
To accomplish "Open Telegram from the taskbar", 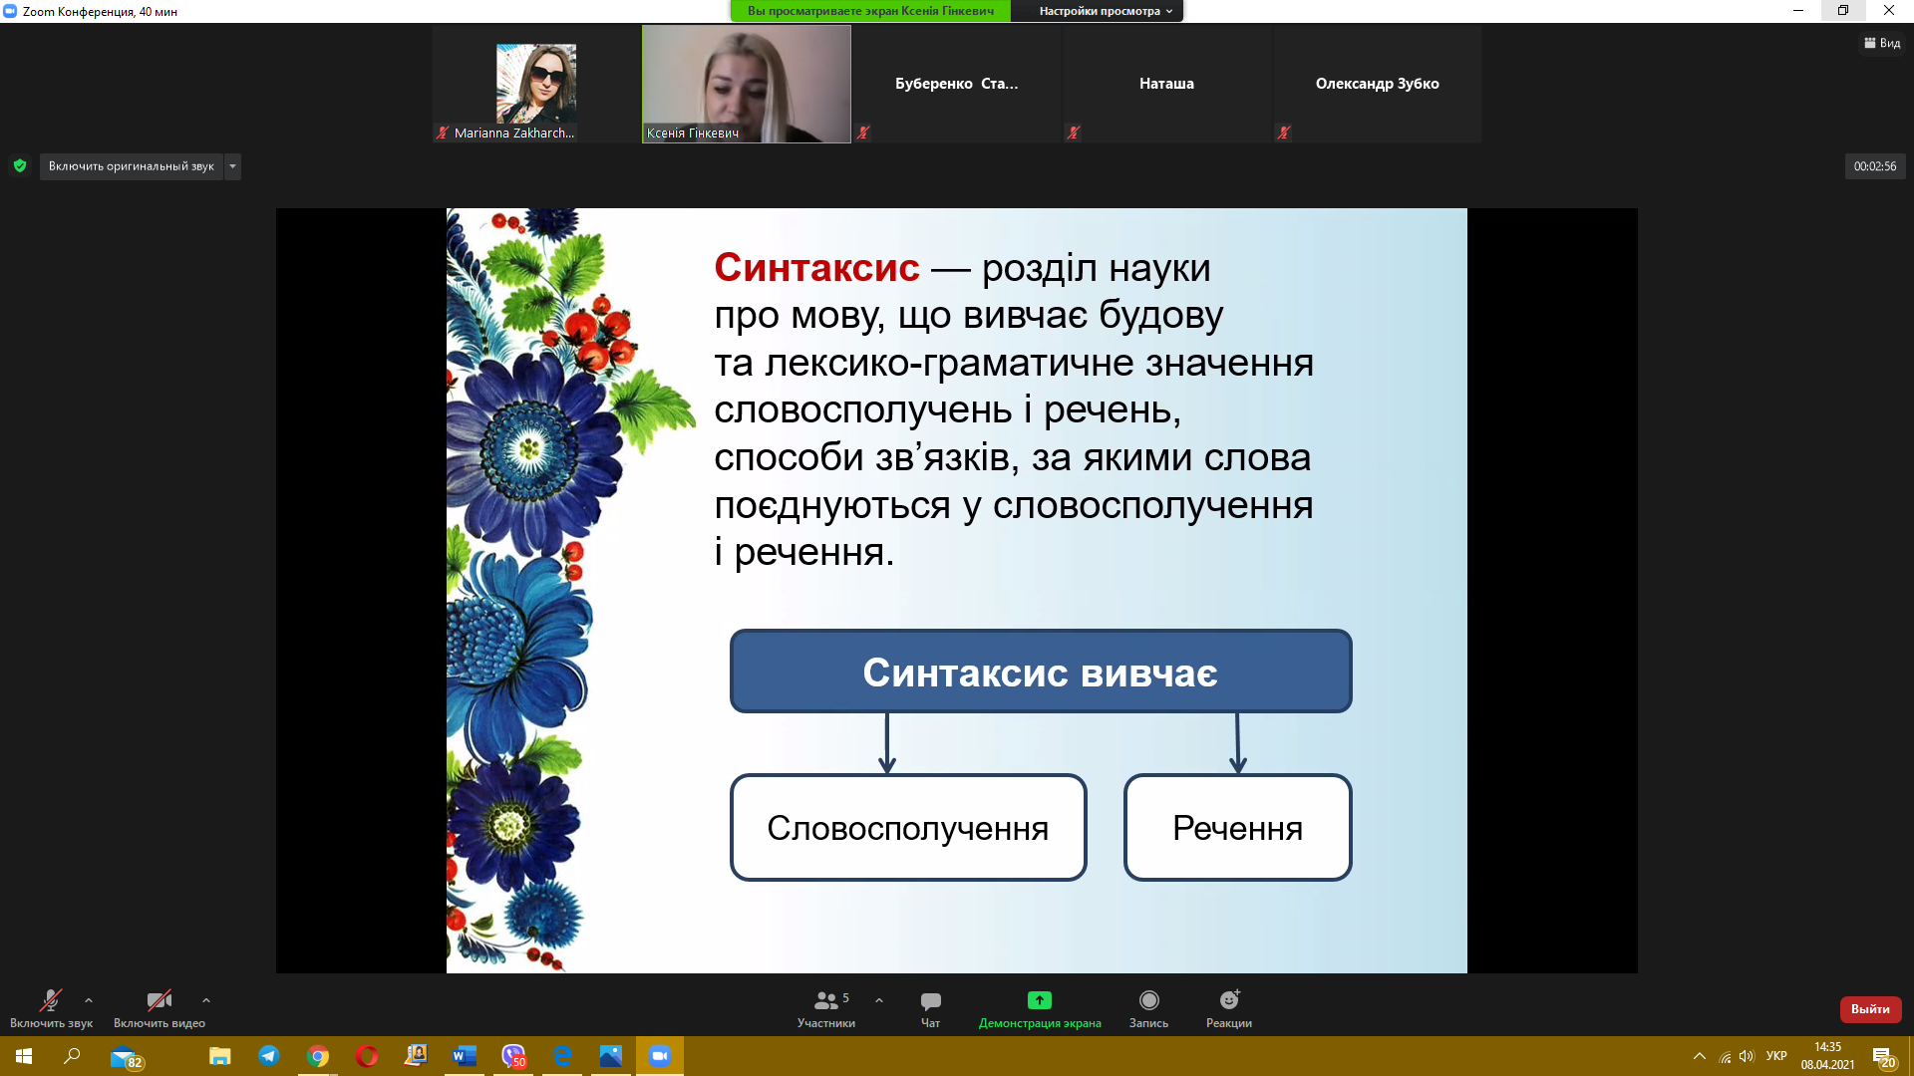I will point(269,1056).
